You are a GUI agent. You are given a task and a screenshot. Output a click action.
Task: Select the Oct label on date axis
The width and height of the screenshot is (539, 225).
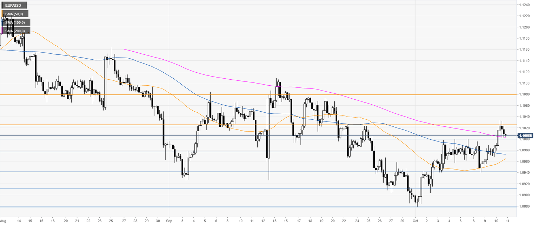(x=415, y=221)
